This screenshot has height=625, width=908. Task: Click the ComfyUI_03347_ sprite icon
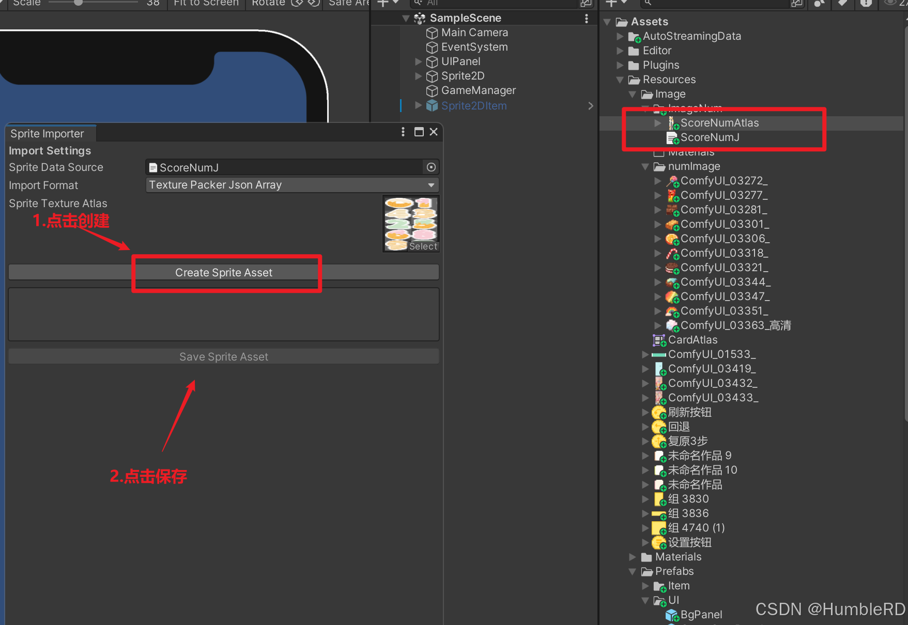click(x=672, y=296)
